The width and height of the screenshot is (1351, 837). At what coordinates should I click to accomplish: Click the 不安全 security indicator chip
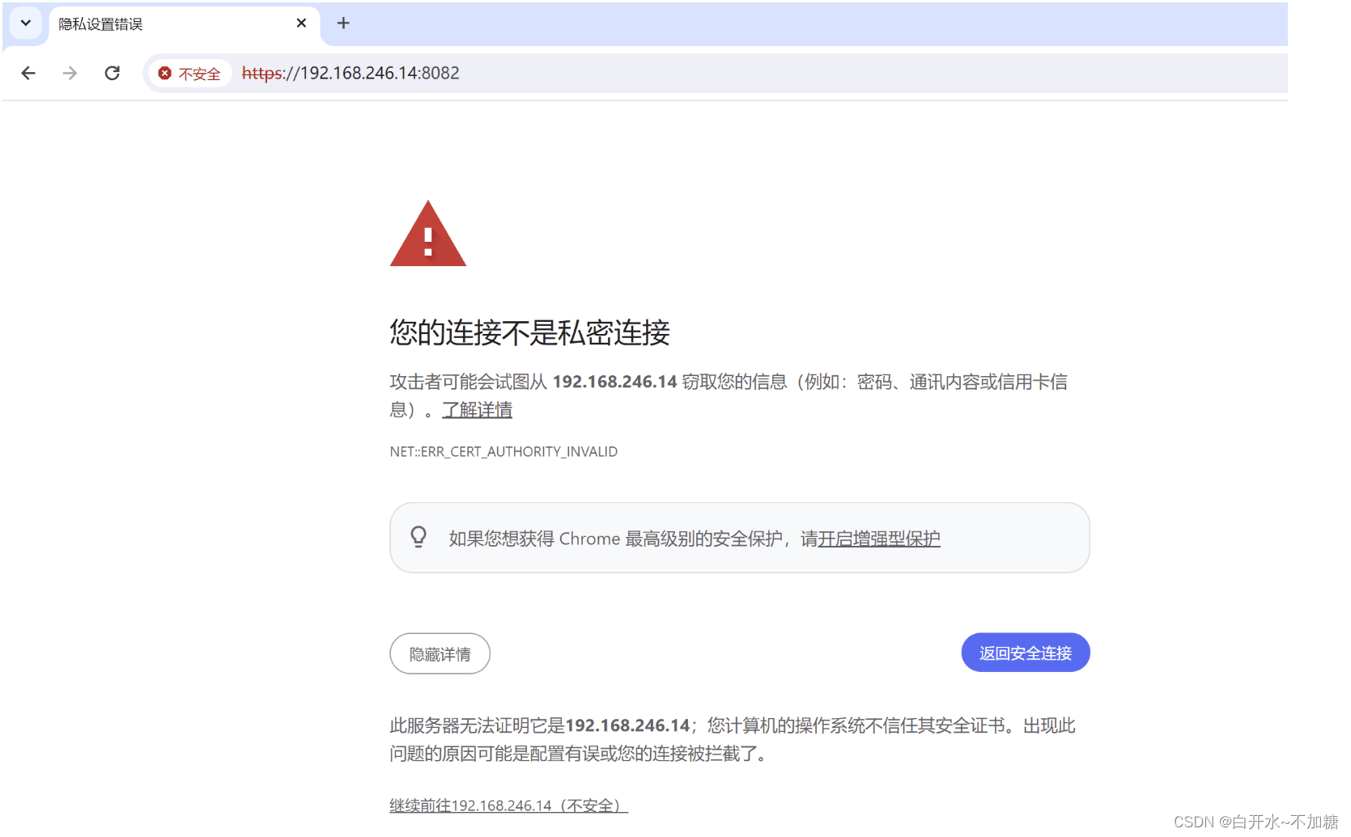[x=190, y=74]
